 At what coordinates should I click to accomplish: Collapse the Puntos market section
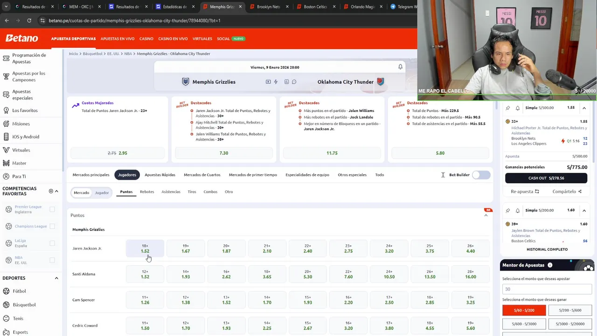486,215
